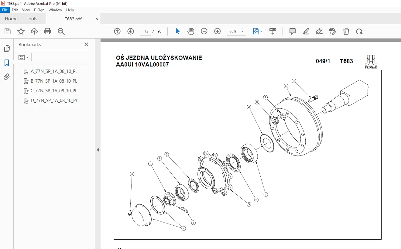Click the upload to cloud icon
Screen dimensions: 401x249
click(x=34, y=31)
